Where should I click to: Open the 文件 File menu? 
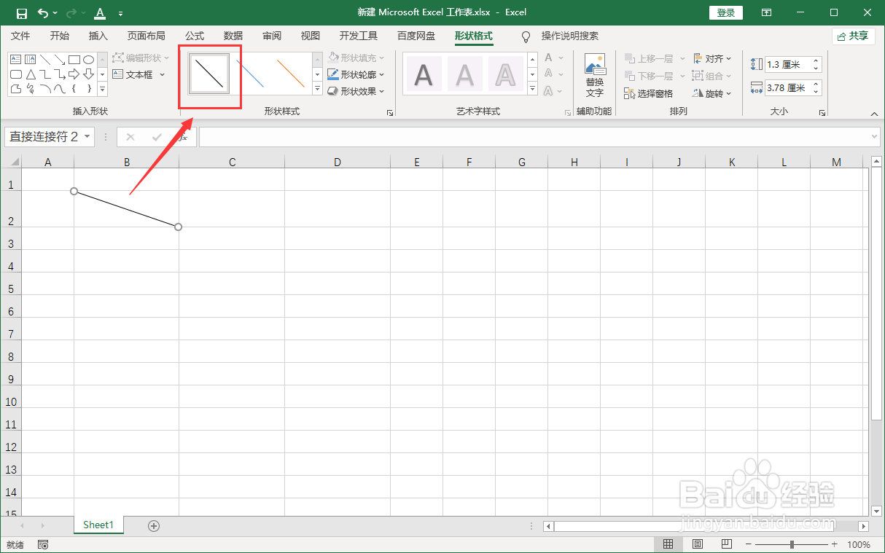[20, 36]
